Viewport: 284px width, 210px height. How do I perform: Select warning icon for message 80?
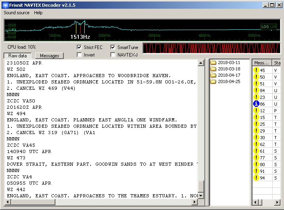(x=256, y=164)
